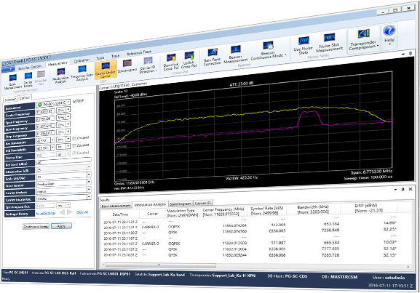This screenshot has height=293, width=420.
Task: Open the Basic Measurement results tab
Action: coord(116,206)
